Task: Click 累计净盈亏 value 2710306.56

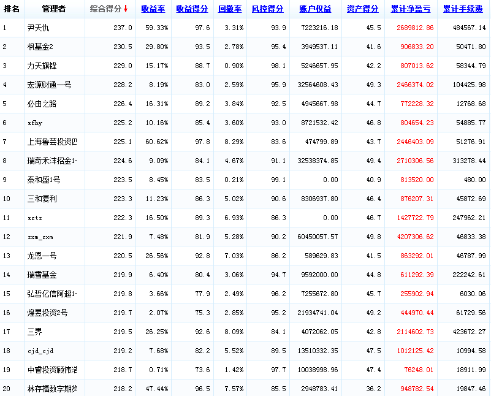Action: 415,161
